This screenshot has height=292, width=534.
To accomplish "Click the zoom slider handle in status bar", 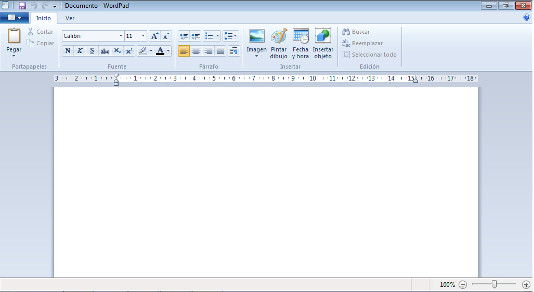I will click(x=494, y=284).
